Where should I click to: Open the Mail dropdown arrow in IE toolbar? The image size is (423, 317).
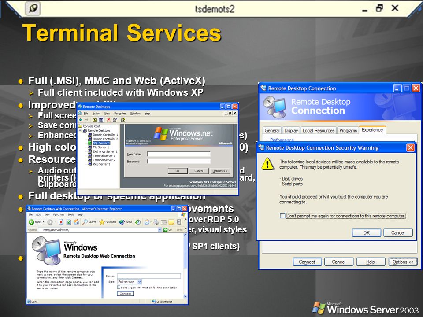point(151,222)
